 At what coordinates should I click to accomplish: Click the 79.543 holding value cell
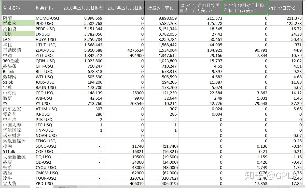coord(245,103)
